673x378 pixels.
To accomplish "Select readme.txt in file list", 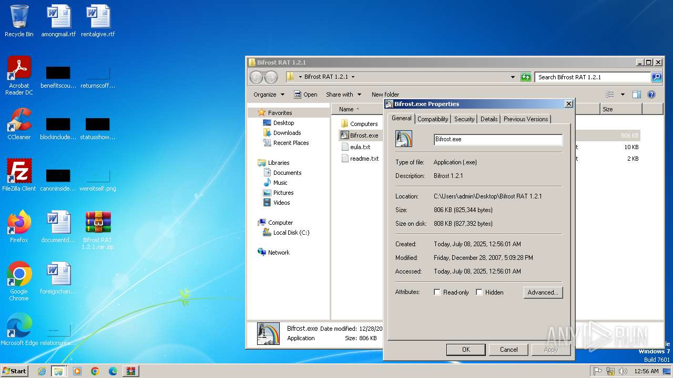I will (360, 159).
